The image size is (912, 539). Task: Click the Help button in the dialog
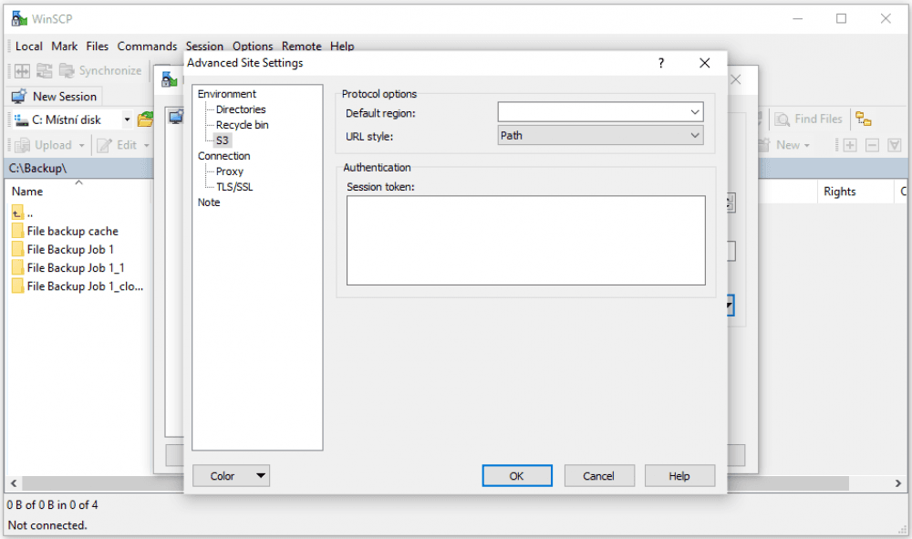coord(679,475)
